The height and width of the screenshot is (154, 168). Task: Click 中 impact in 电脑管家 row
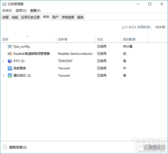click(125, 68)
